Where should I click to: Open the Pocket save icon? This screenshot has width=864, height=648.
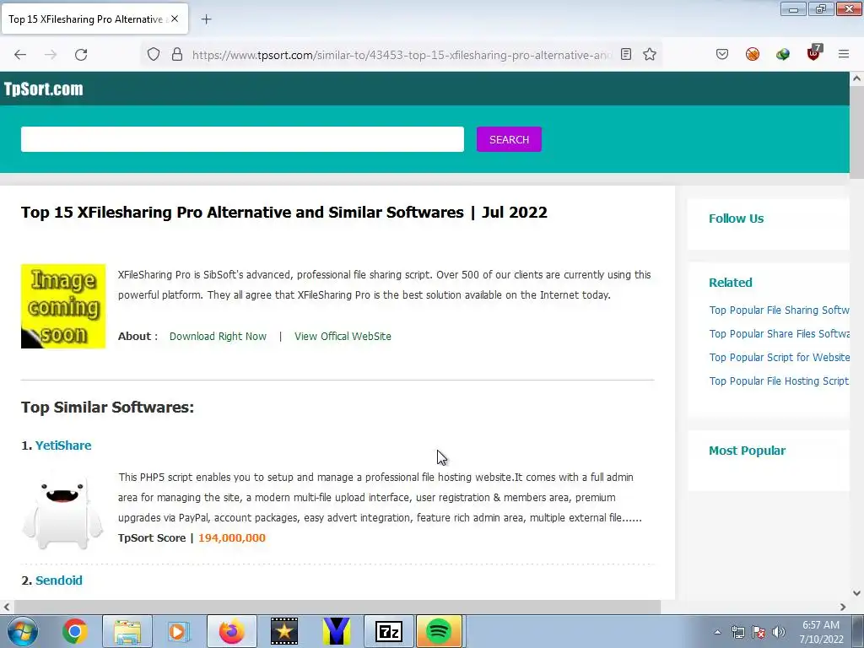click(x=722, y=54)
